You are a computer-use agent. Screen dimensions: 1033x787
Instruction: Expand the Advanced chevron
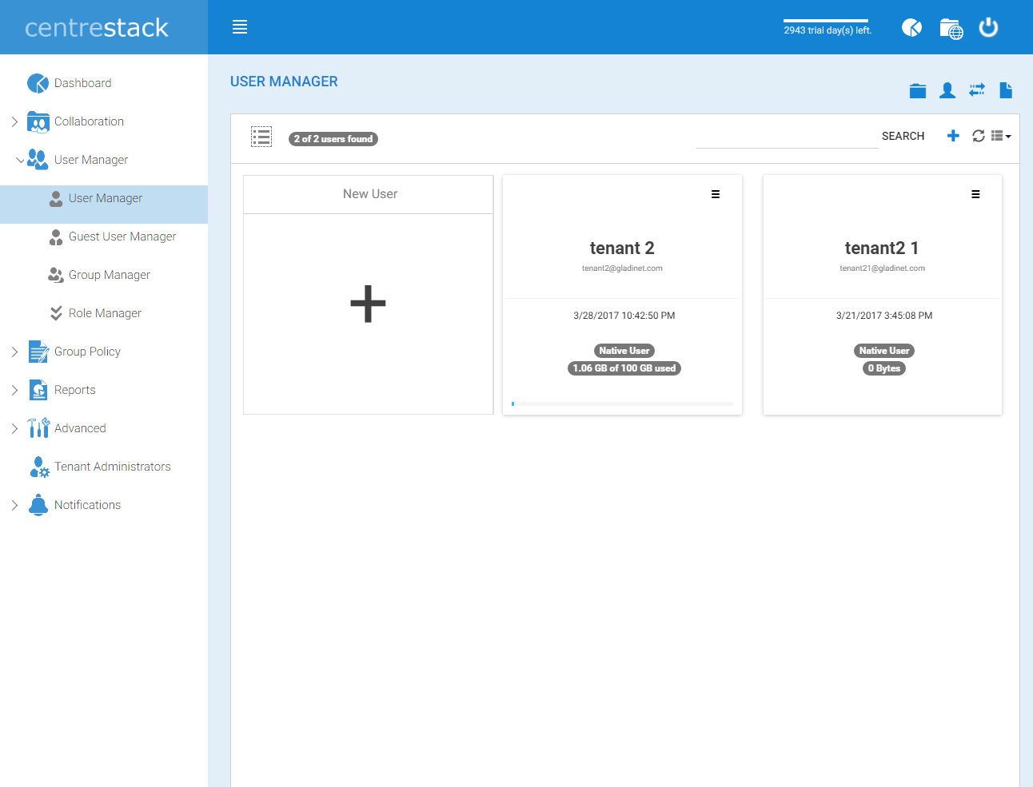(14, 428)
